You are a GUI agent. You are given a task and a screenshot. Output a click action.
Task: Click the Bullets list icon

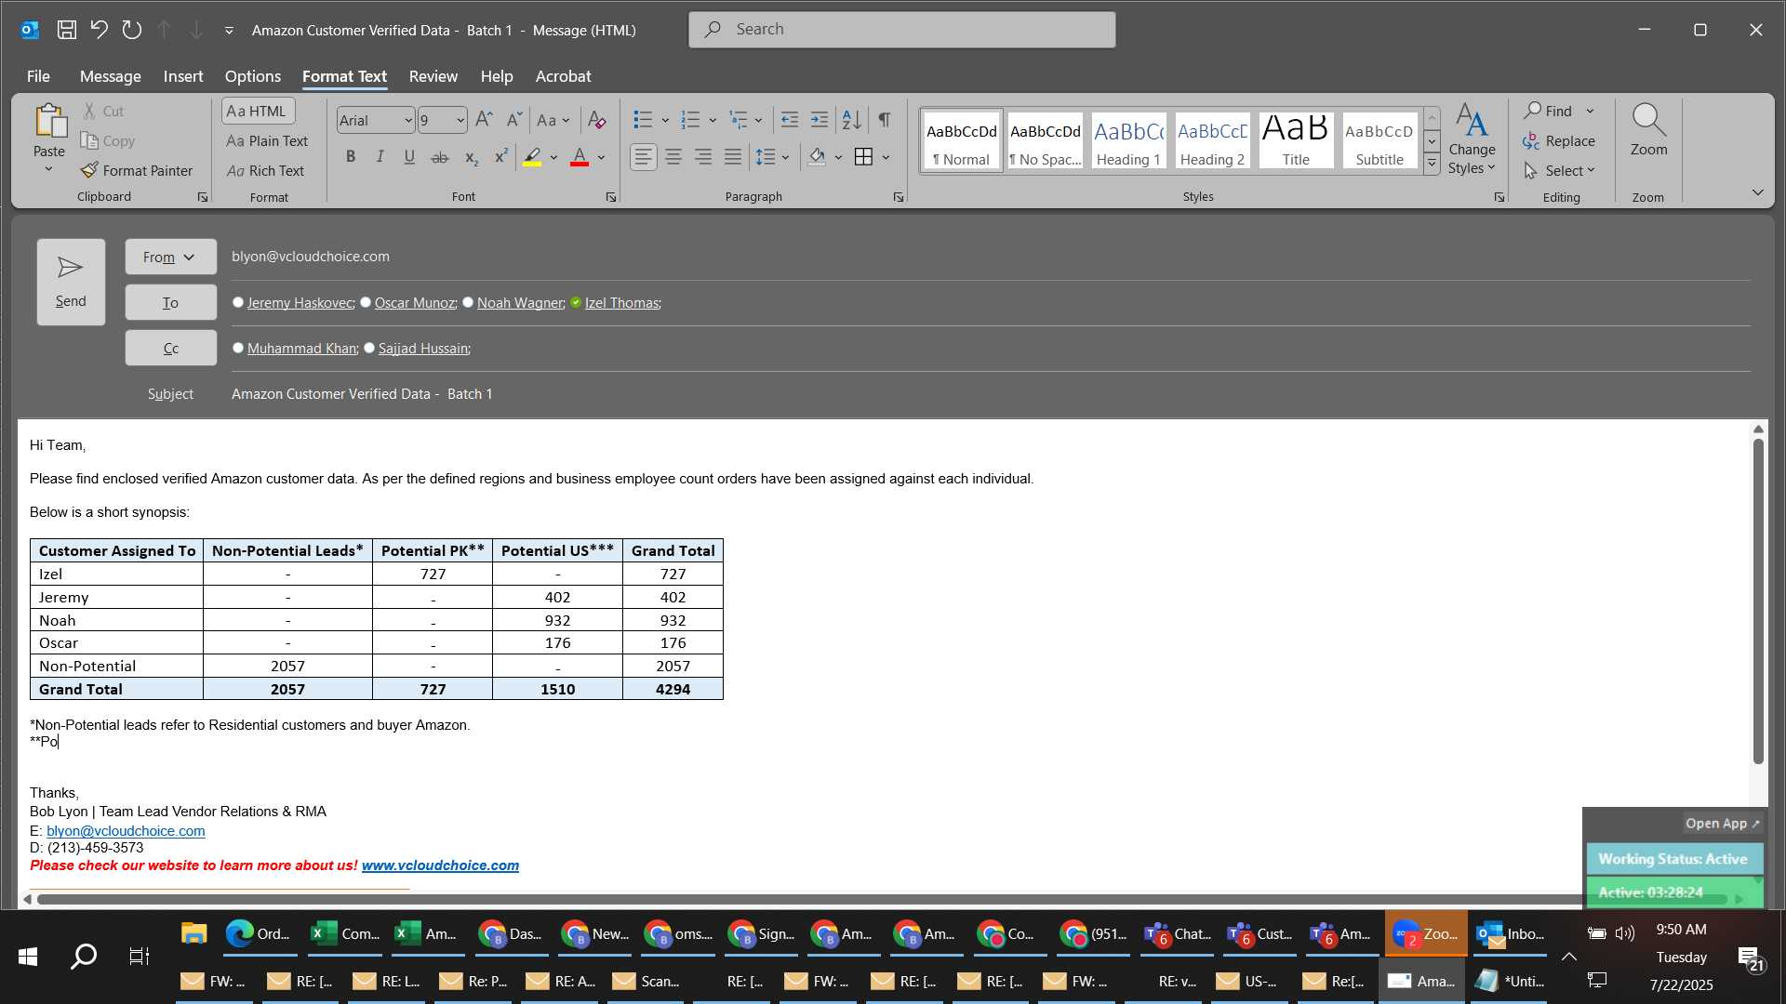click(643, 120)
